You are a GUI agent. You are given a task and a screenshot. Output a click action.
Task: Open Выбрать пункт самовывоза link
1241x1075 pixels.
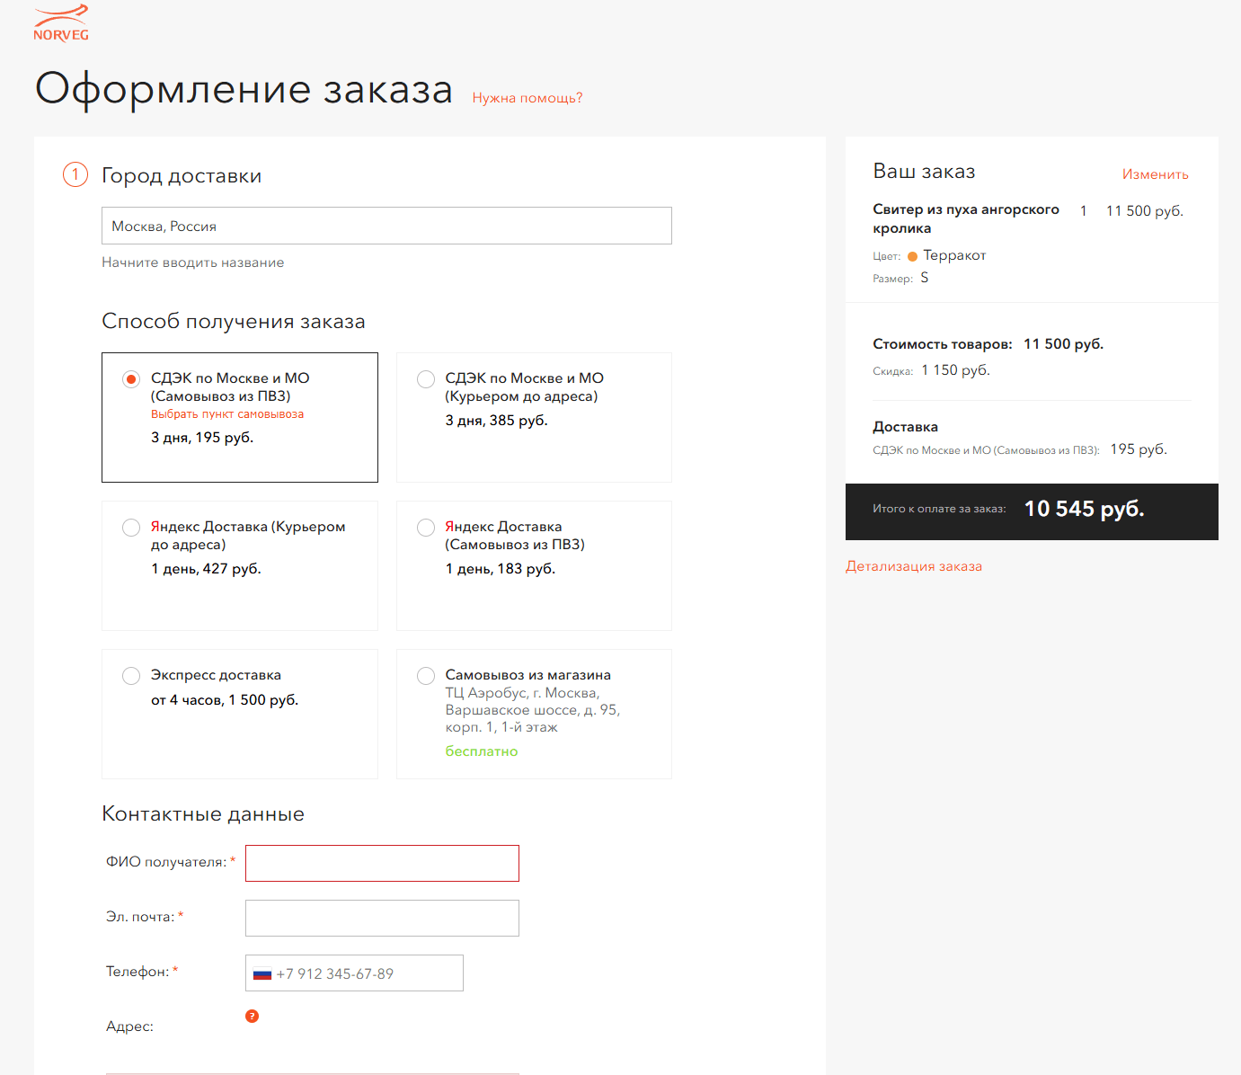(x=227, y=414)
